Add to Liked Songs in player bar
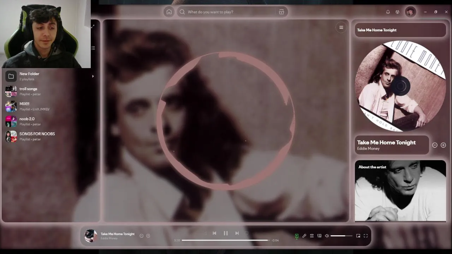The height and width of the screenshot is (254, 452). tap(148, 236)
